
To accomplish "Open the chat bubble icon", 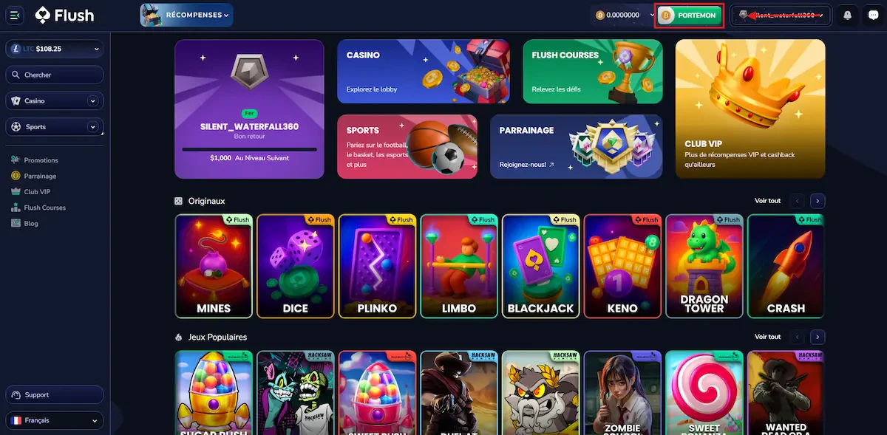I will click(x=871, y=15).
